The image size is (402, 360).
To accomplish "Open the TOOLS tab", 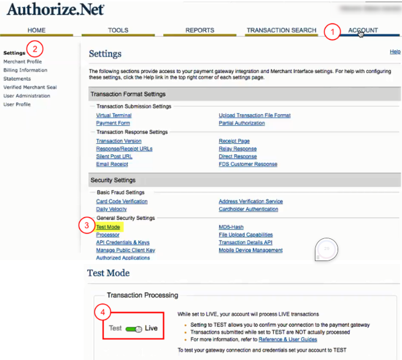I will click(x=118, y=30).
